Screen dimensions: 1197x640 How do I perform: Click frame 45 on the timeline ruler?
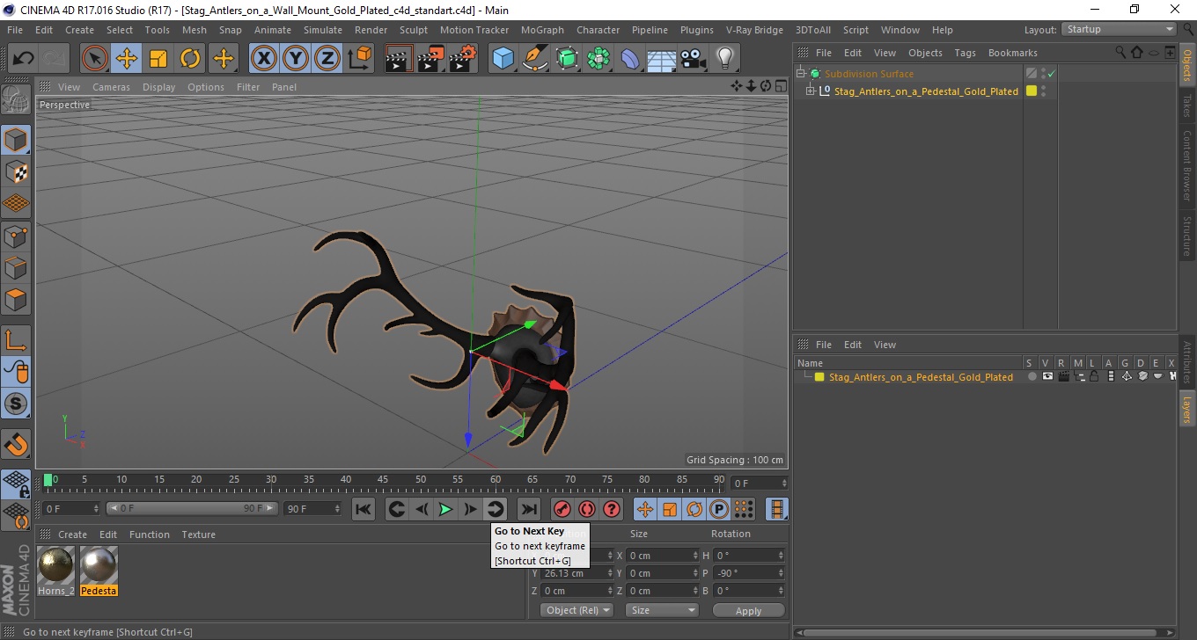383,480
